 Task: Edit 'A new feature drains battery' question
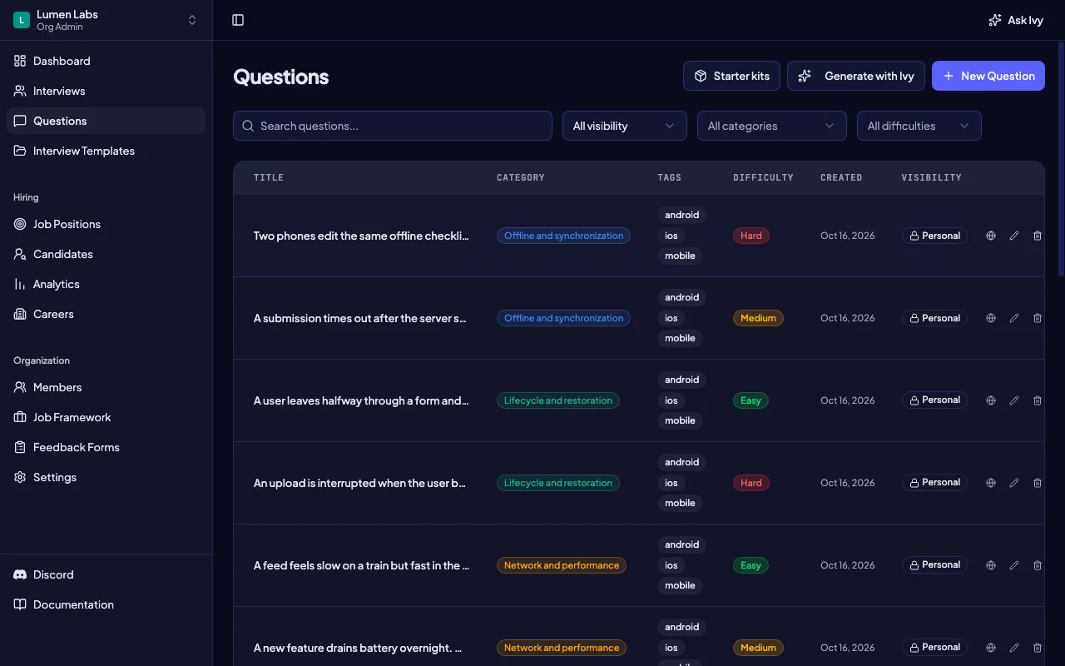(x=1014, y=648)
